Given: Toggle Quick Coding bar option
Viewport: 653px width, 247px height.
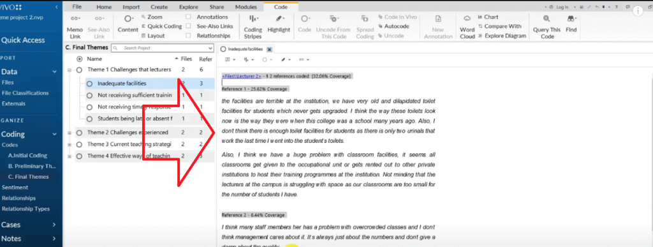Looking at the screenshot, I should tap(161, 26).
